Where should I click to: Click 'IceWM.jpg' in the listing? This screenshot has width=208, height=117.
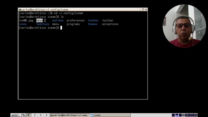pyautogui.click(x=26, y=20)
